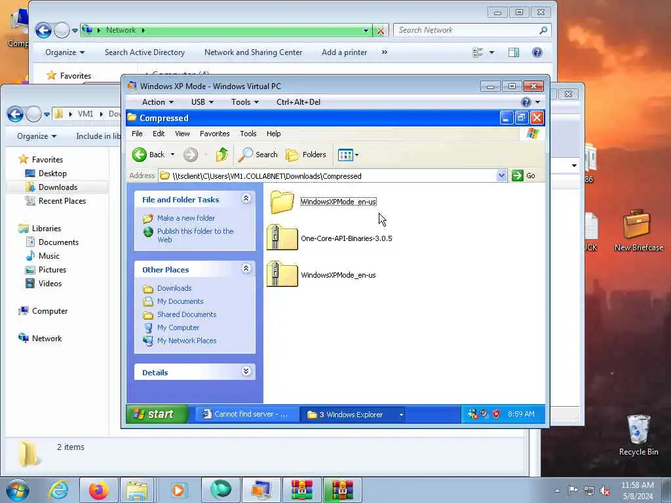Expand the XP address bar dropdown
Image resolution: width=671 pixels, height=503 pixels.
[501, 176]
